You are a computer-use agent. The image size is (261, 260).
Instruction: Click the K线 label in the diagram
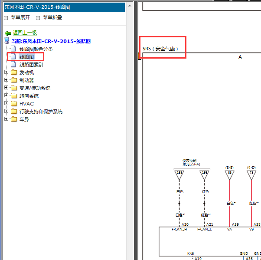tap(190, 253)
